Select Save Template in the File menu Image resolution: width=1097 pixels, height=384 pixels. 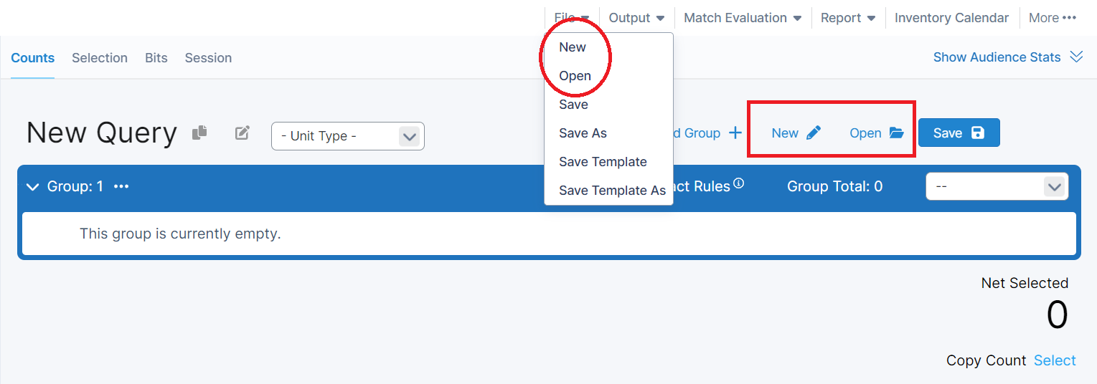click(603, 162)
